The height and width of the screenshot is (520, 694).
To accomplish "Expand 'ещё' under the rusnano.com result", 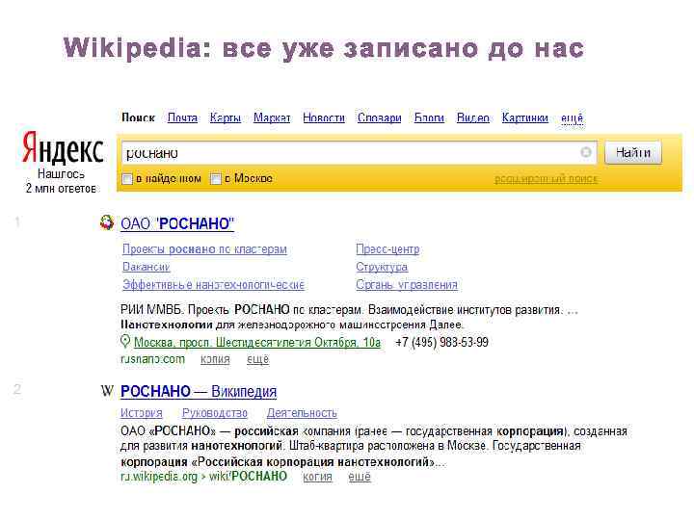I will [x=257, y=359].
